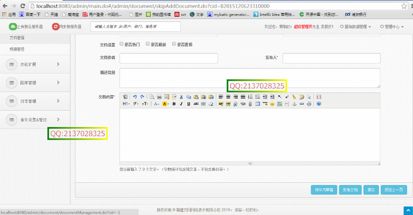The height and width of the screenshot is (215, 413).
Task: Insert a hyperlink with chain icon
Action: tap(302, 104)
